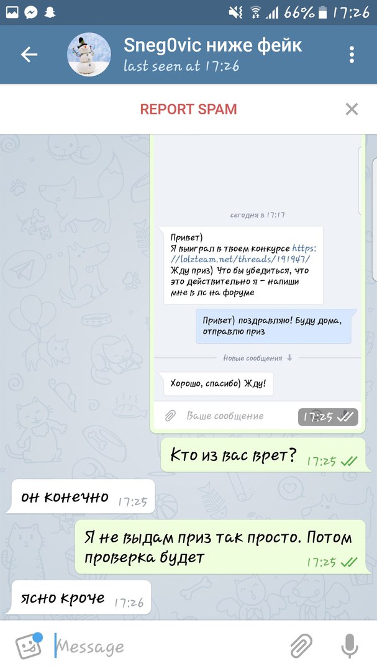Tap the Snapchat ghost notification icon
377x671 pixels.
[x=50, y=12]
